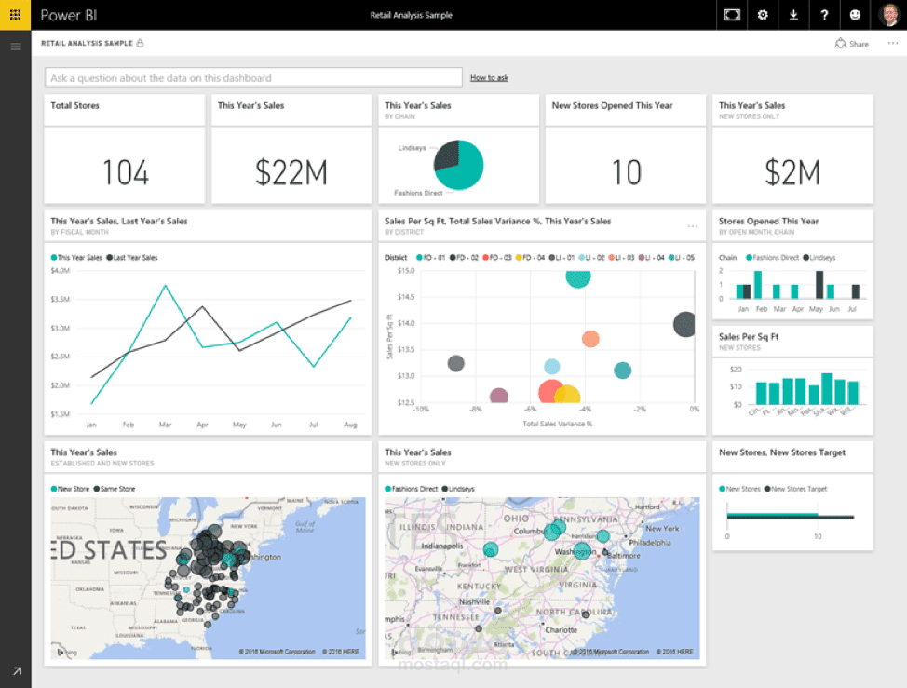Select the Retail Analysis Sample breadcrumb
This screenshot has height=688, width=907.
click(87, 43)
